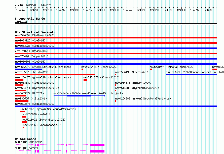This screenshot has height=154, width=224.
Task: Click the red bar under esv2758714
Action: 116,54
